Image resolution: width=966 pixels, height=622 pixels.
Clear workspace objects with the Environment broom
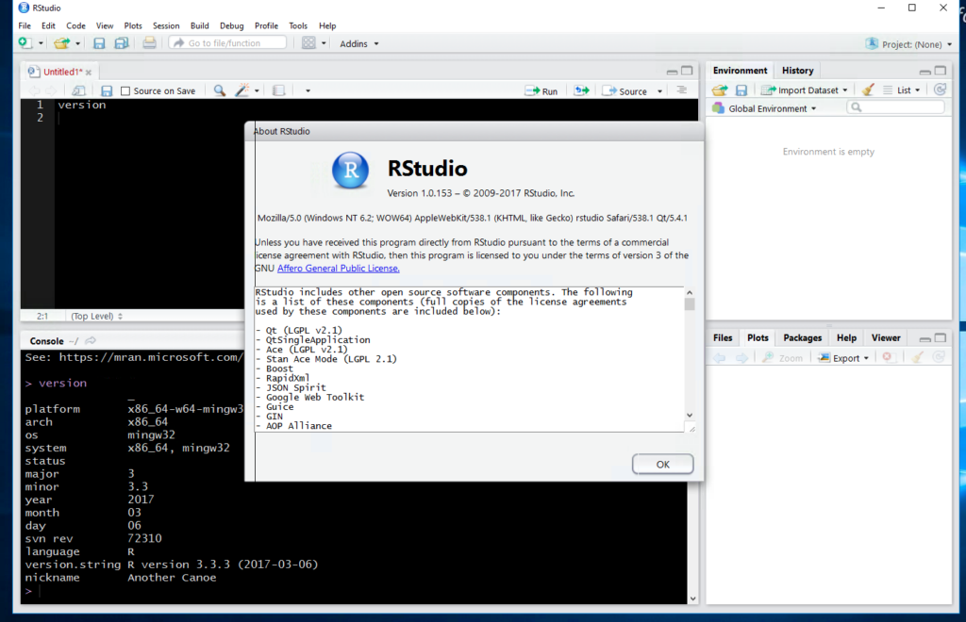tap(868, 90)
